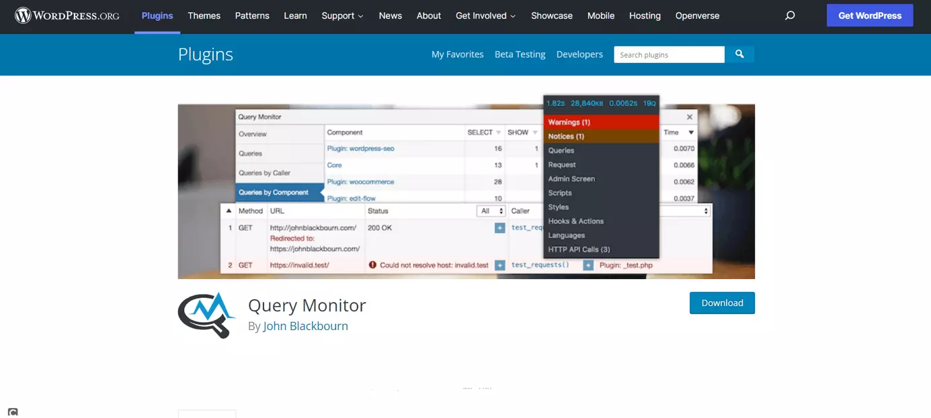Go to Beta Testing plugins
931x418 pixels.
click(x=520, y=54)
